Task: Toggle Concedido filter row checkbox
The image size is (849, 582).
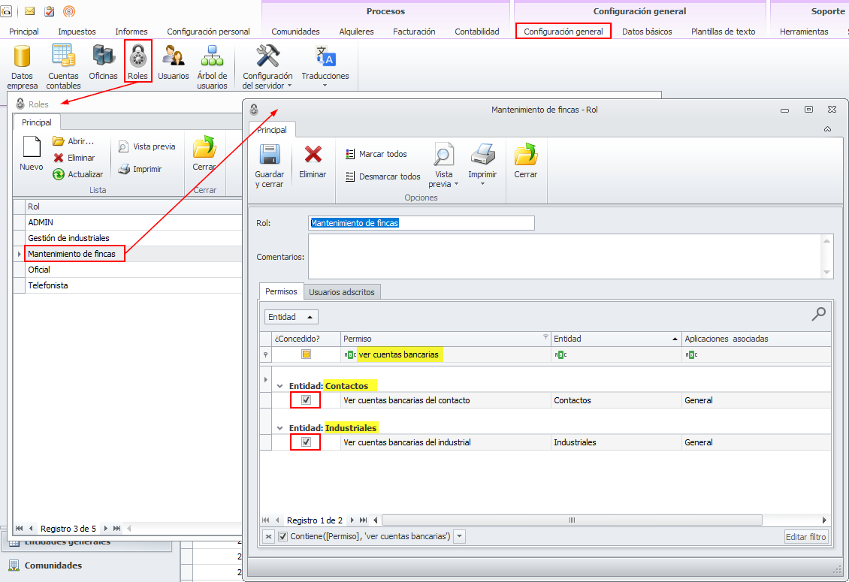Action: tap(306, 354)
